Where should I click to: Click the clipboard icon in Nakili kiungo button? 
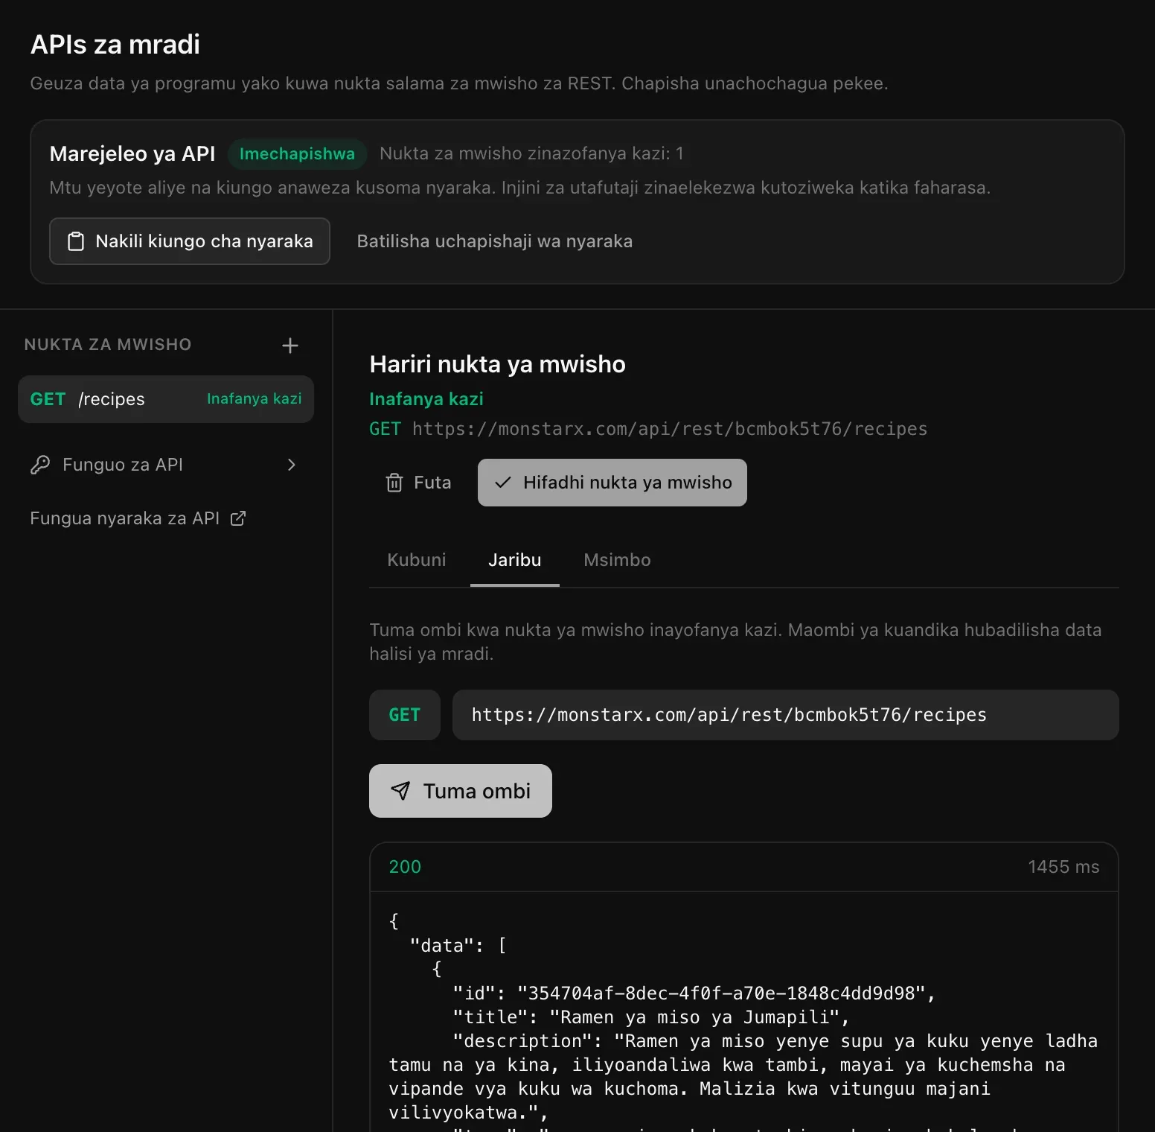click(x=76, y=241)
